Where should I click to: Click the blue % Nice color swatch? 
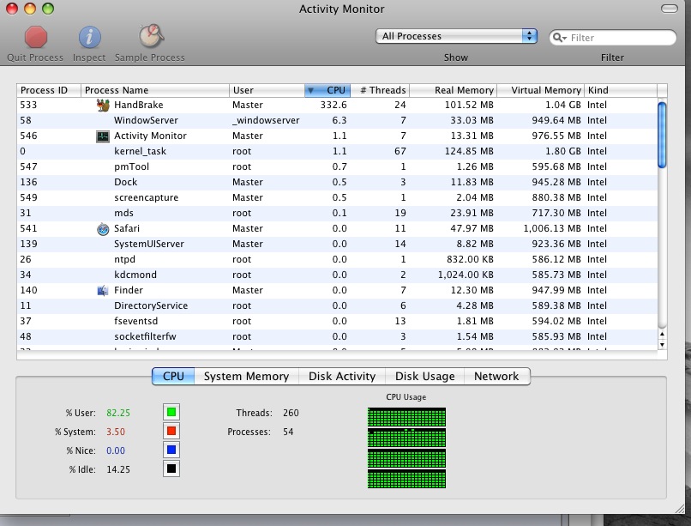(x=171, y=450)
